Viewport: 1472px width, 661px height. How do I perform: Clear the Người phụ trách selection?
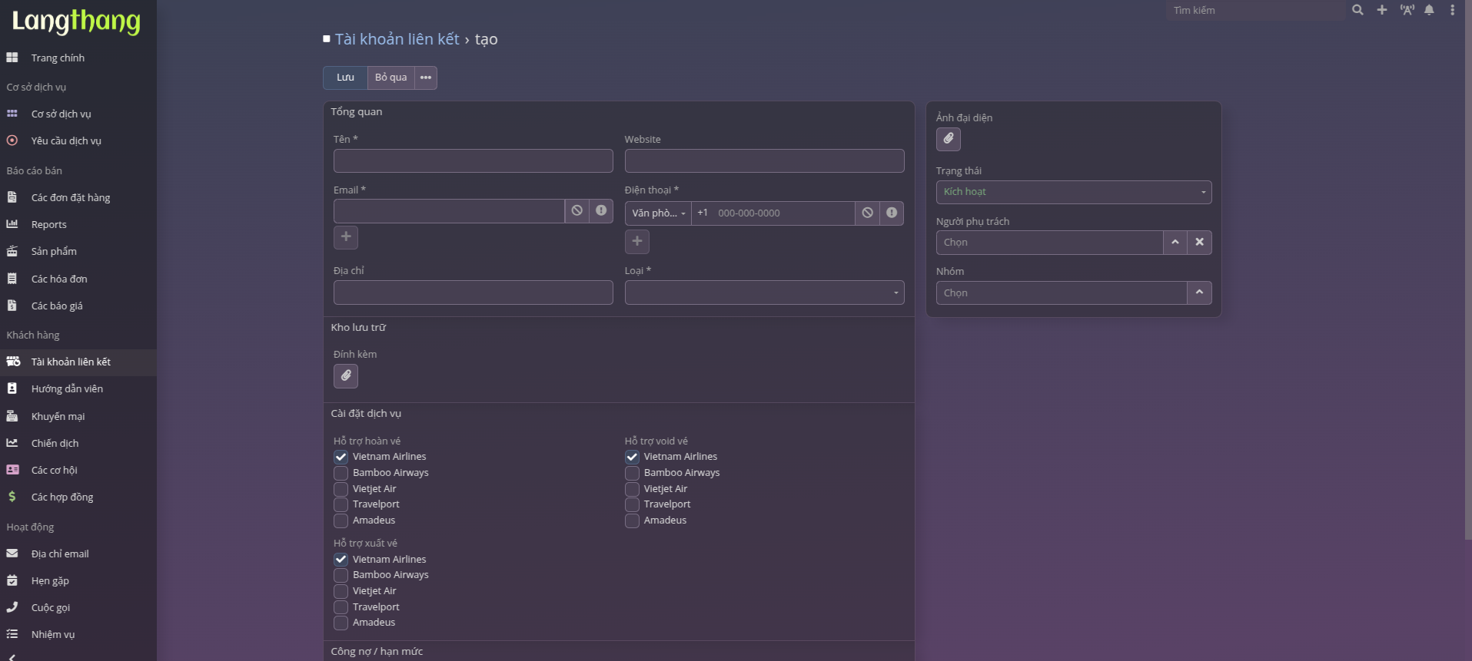point(1199,242)
